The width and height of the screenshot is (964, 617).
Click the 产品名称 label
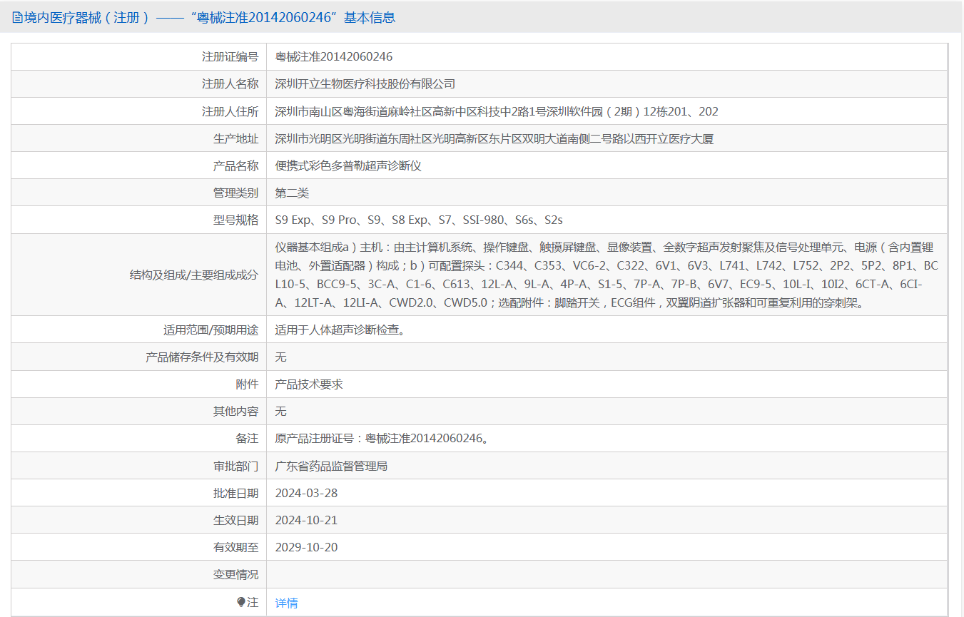tap(236, 166)
